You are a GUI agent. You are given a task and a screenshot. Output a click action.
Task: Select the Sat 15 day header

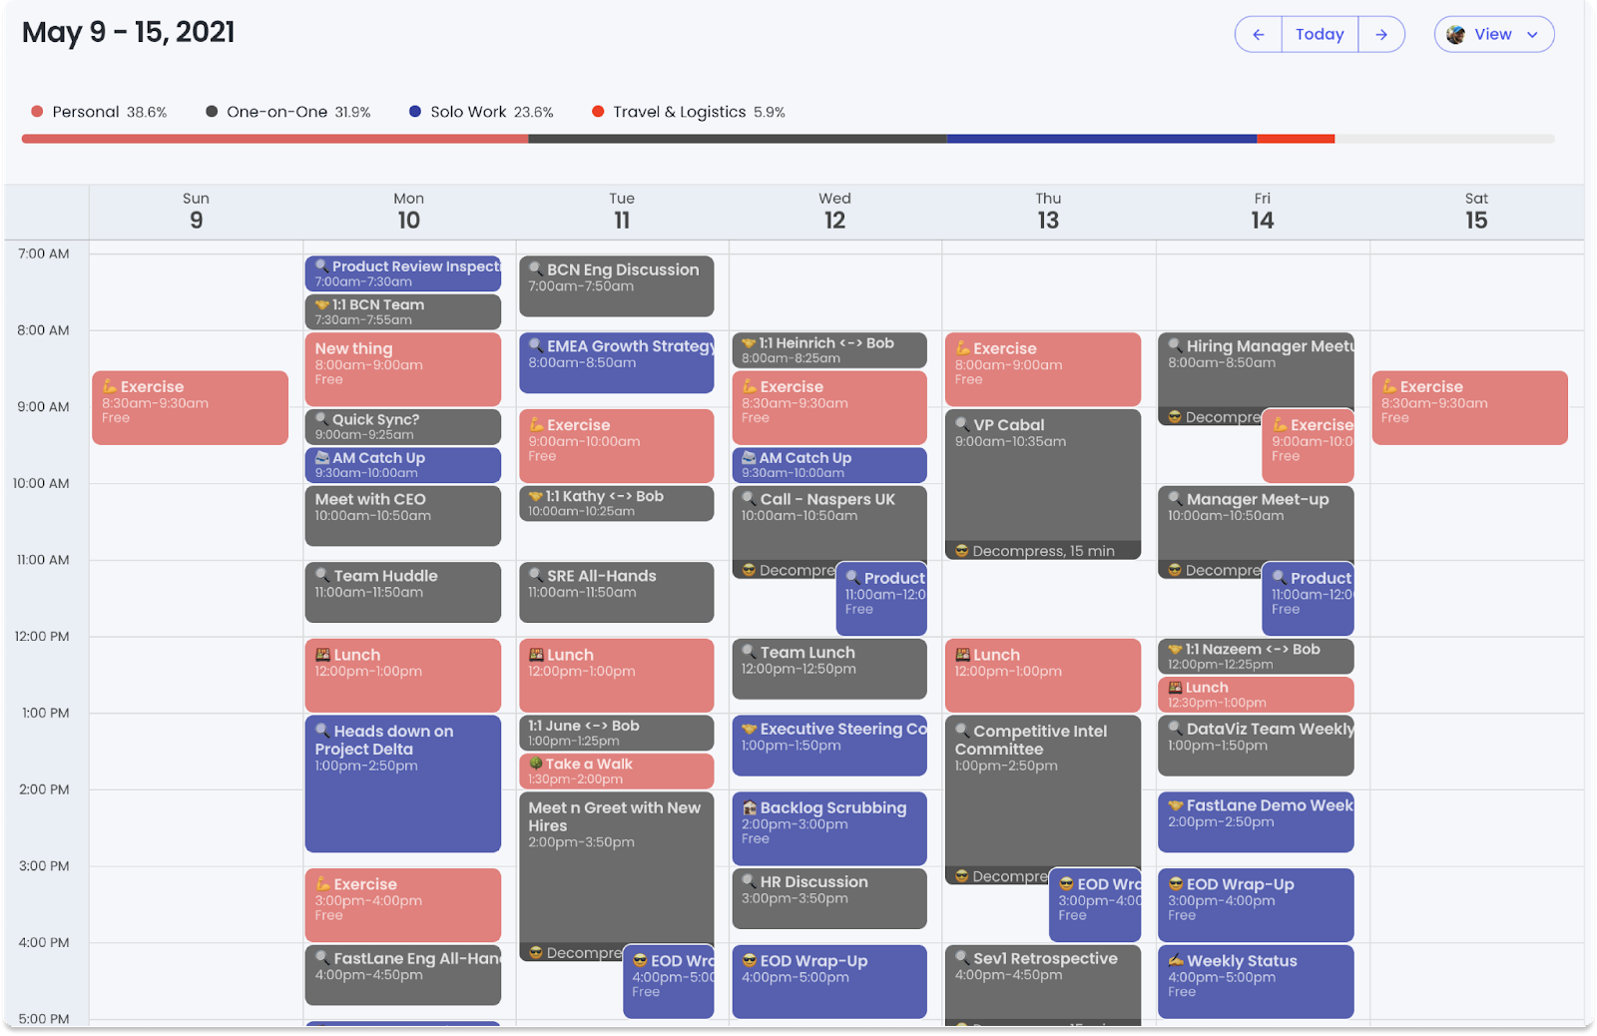[x=1476, y=211]
